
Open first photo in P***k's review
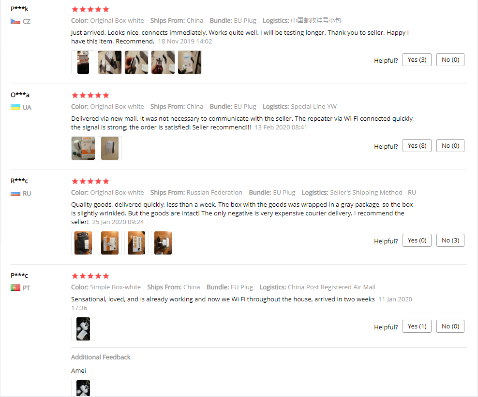pos(83,62)
